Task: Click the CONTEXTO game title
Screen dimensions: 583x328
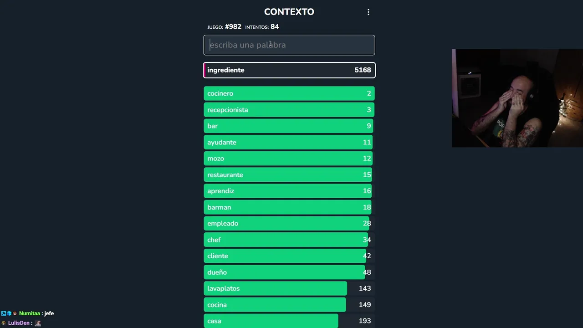Action: point(289,12)
